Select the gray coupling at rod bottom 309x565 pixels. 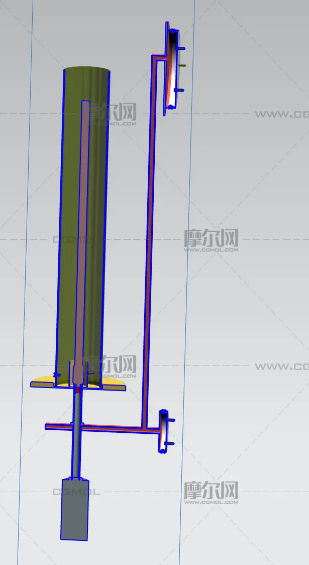tap(77, 374)
